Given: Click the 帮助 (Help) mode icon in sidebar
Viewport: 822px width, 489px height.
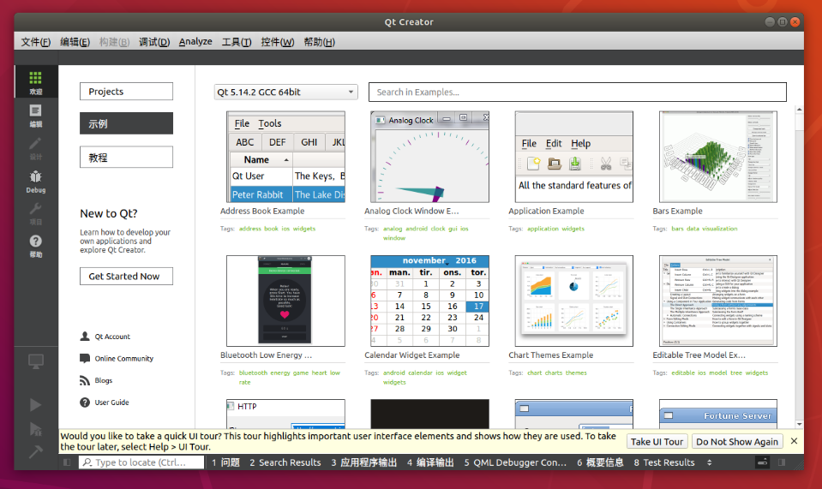Looking at the screenshot, I should 35,246.
